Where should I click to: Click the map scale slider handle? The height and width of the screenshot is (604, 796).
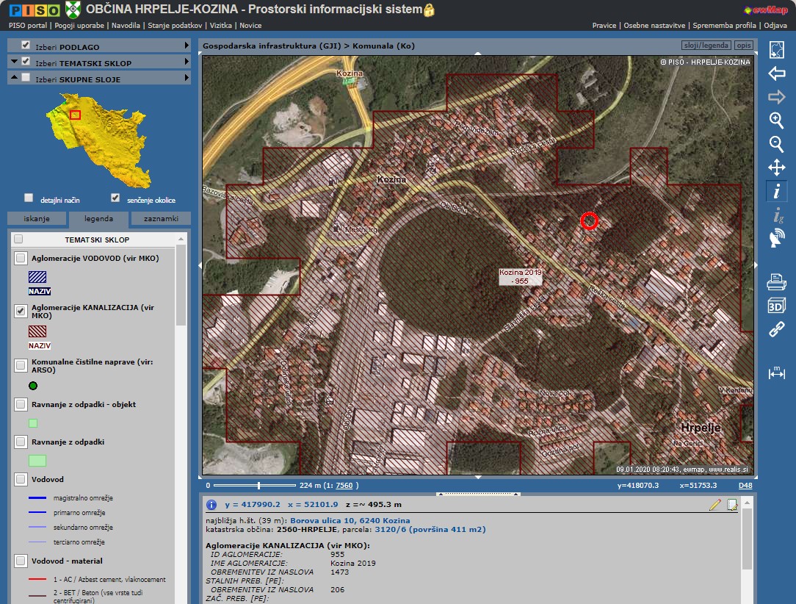click(x=258, y=485)
